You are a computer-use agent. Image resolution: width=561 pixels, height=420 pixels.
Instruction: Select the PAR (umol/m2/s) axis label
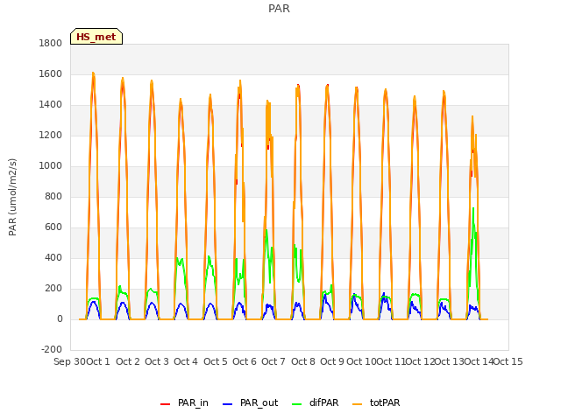(x=12, y=197)
